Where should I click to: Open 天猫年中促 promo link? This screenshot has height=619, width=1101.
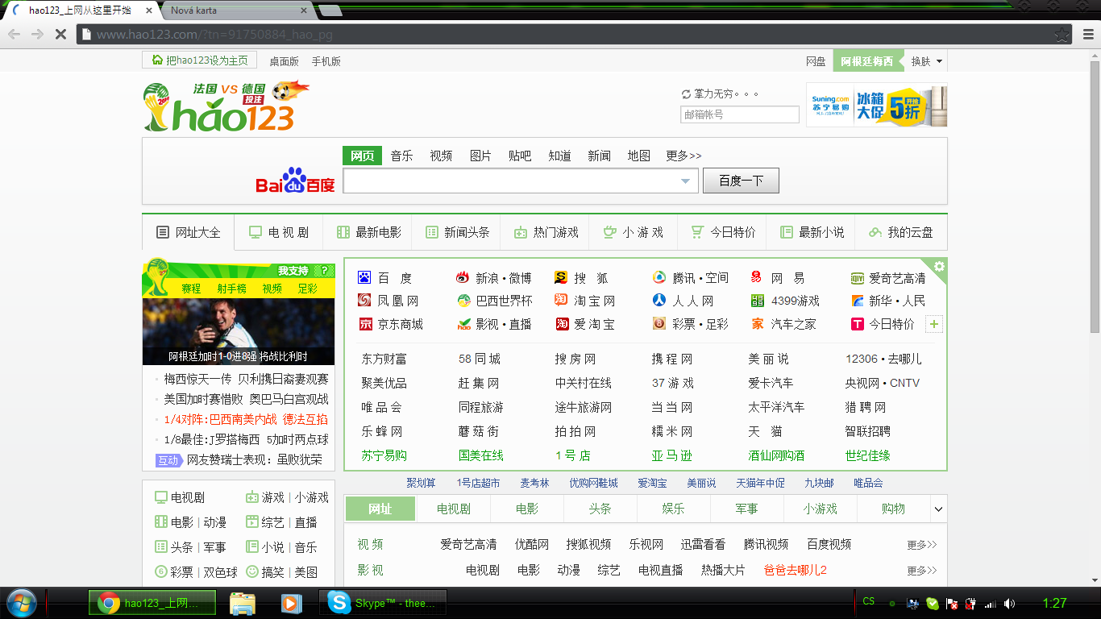(x=760, y=483)
